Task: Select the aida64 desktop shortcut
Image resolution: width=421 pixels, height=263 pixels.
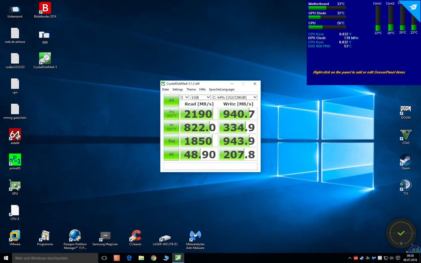Action: (x=15, y=137)
